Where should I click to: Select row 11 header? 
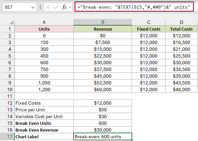pos(7,96)
